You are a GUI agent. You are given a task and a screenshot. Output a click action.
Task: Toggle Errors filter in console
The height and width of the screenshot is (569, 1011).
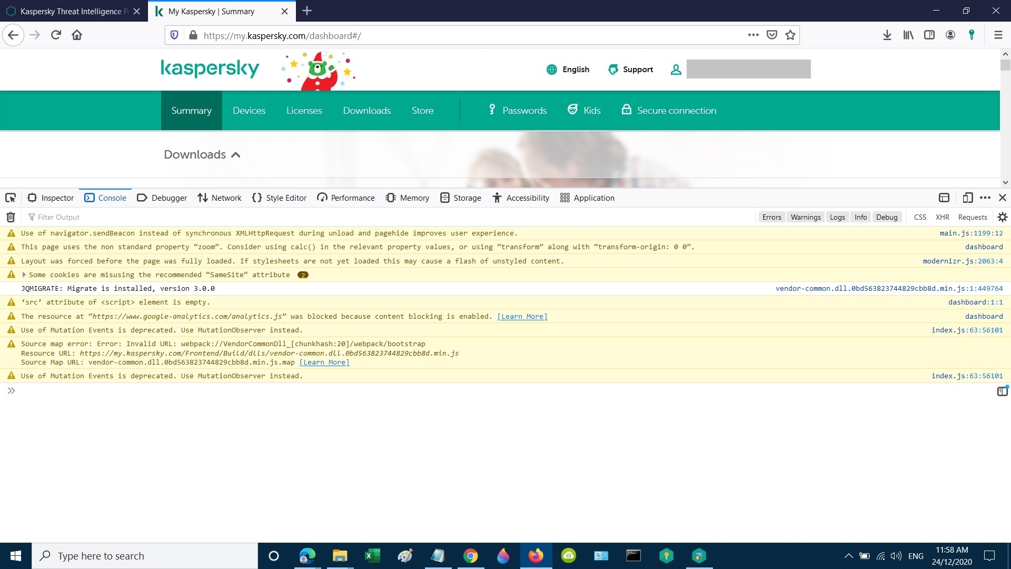[771, 217]
